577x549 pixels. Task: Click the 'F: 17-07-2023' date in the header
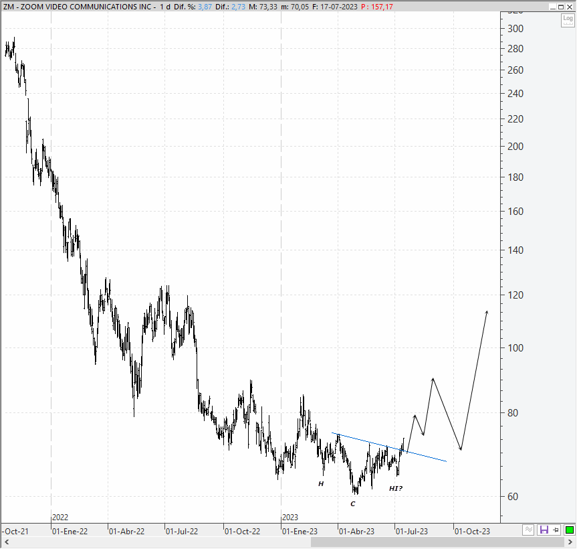click(334, 7)
